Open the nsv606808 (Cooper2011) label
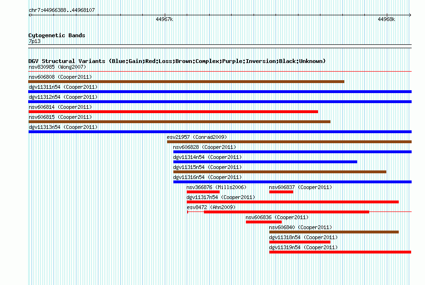 click(60, 77)
